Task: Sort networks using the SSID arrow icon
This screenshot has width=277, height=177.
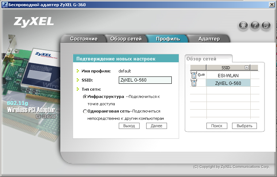Action: (x=247, y=67)
